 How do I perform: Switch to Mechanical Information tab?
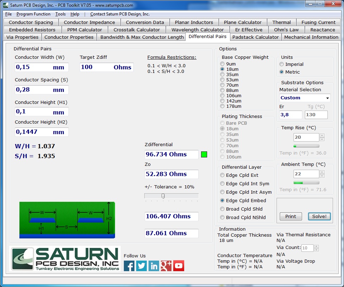311,37
